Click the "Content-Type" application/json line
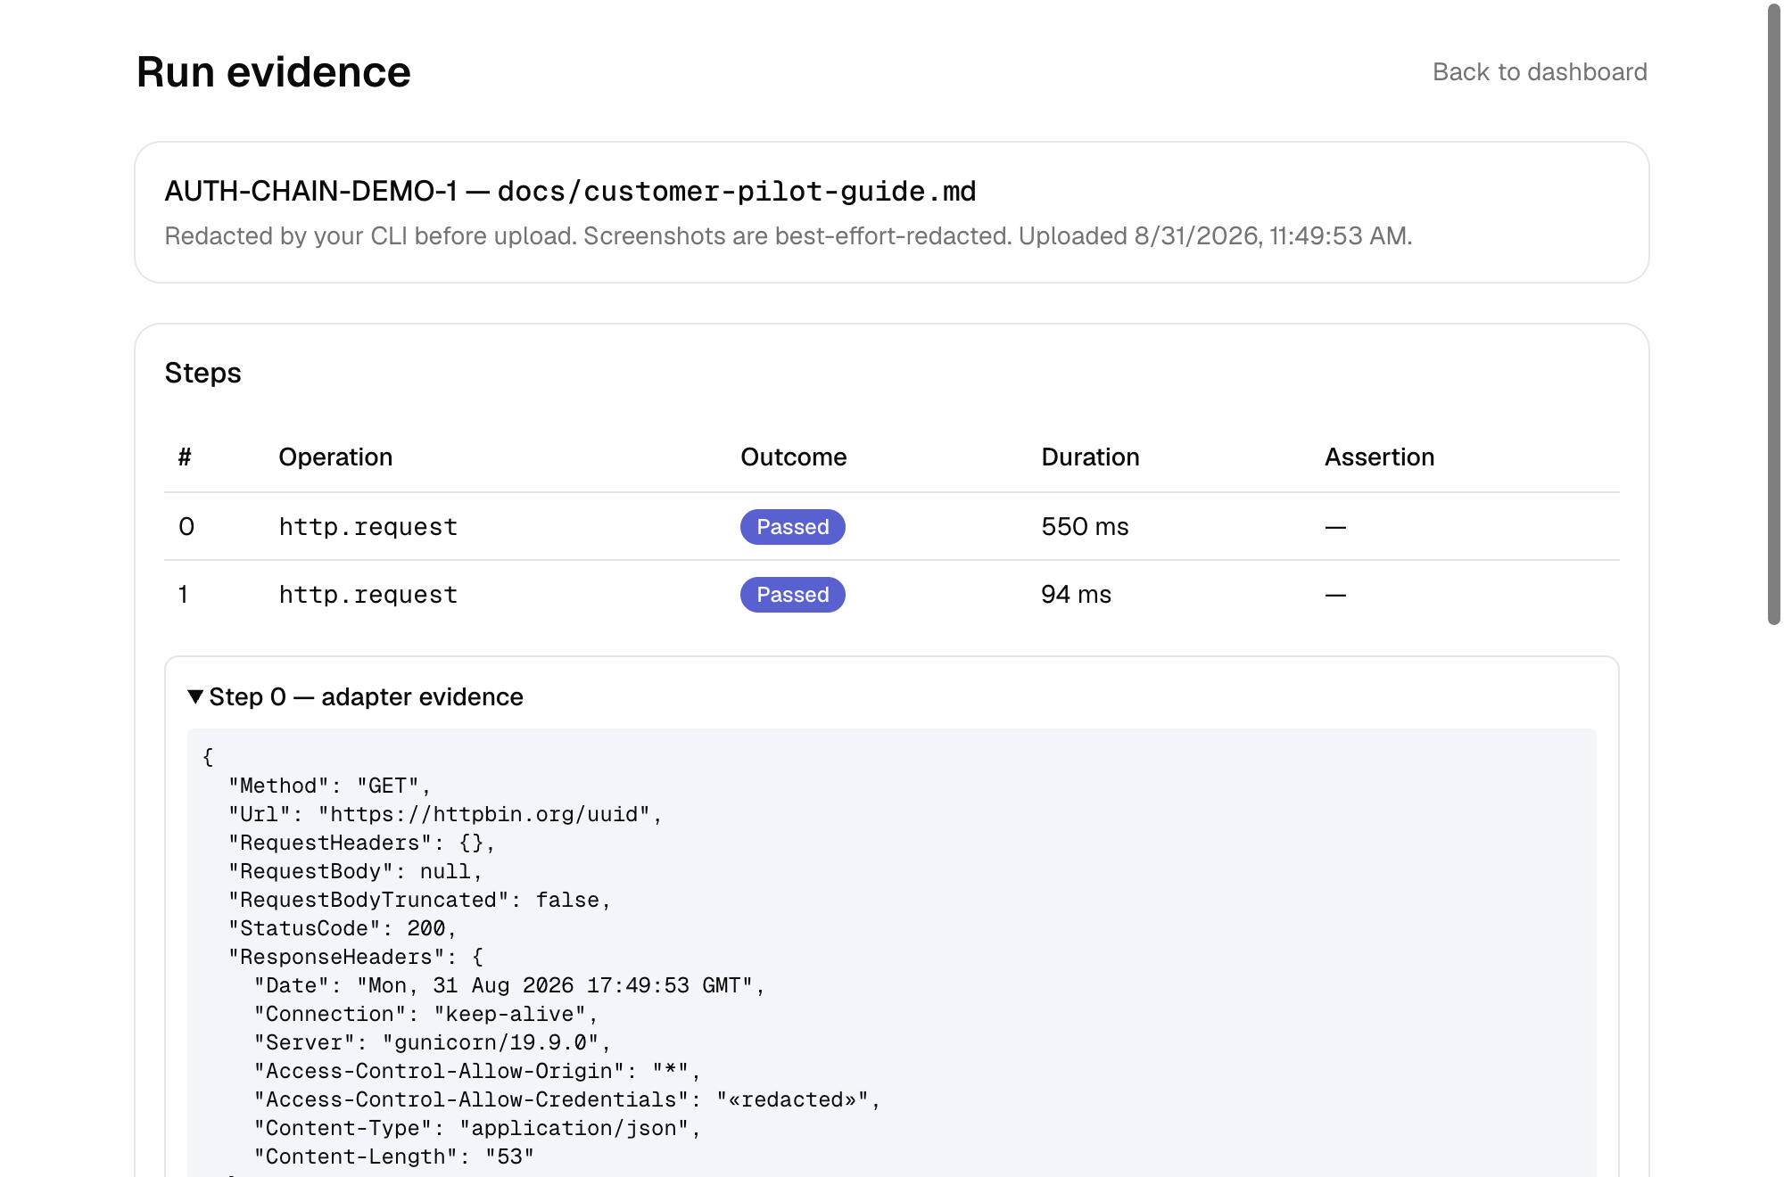This screenshot has width=1784, height=1177. [x=477, y=1128]
